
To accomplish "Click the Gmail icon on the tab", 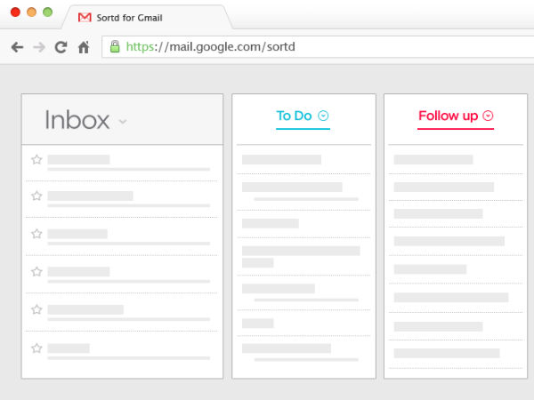I will 84,17.
